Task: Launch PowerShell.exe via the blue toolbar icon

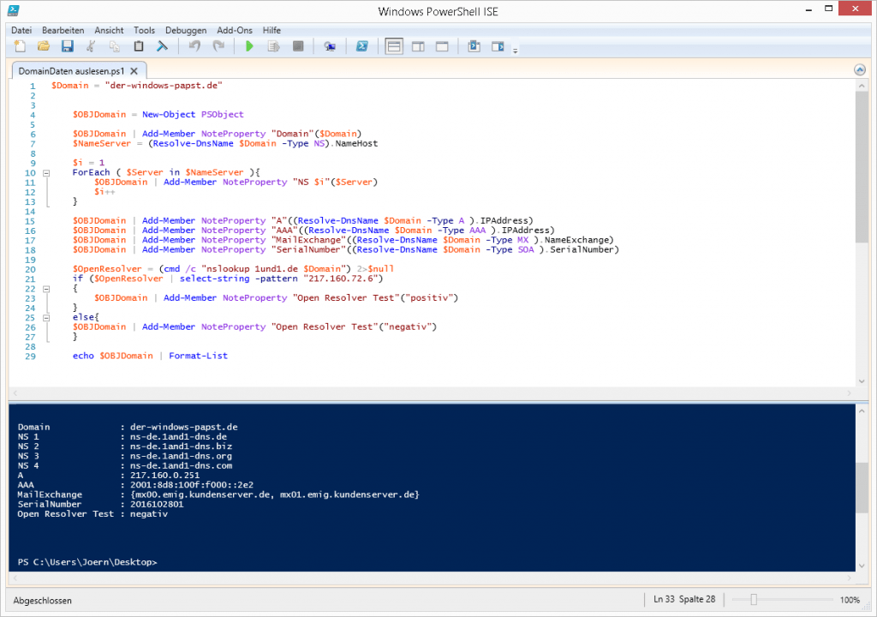Action: 362,46
